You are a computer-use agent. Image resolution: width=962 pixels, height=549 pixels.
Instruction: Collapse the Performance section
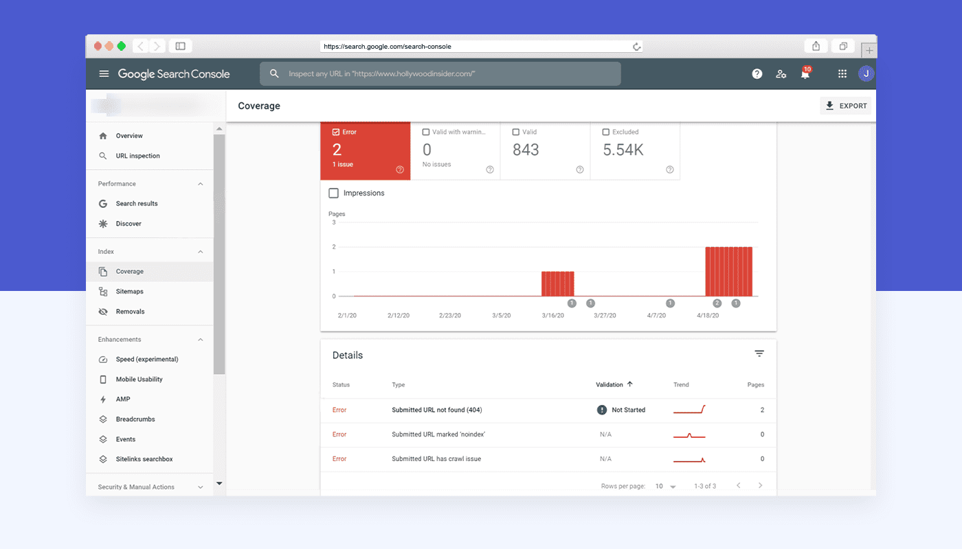201,184
